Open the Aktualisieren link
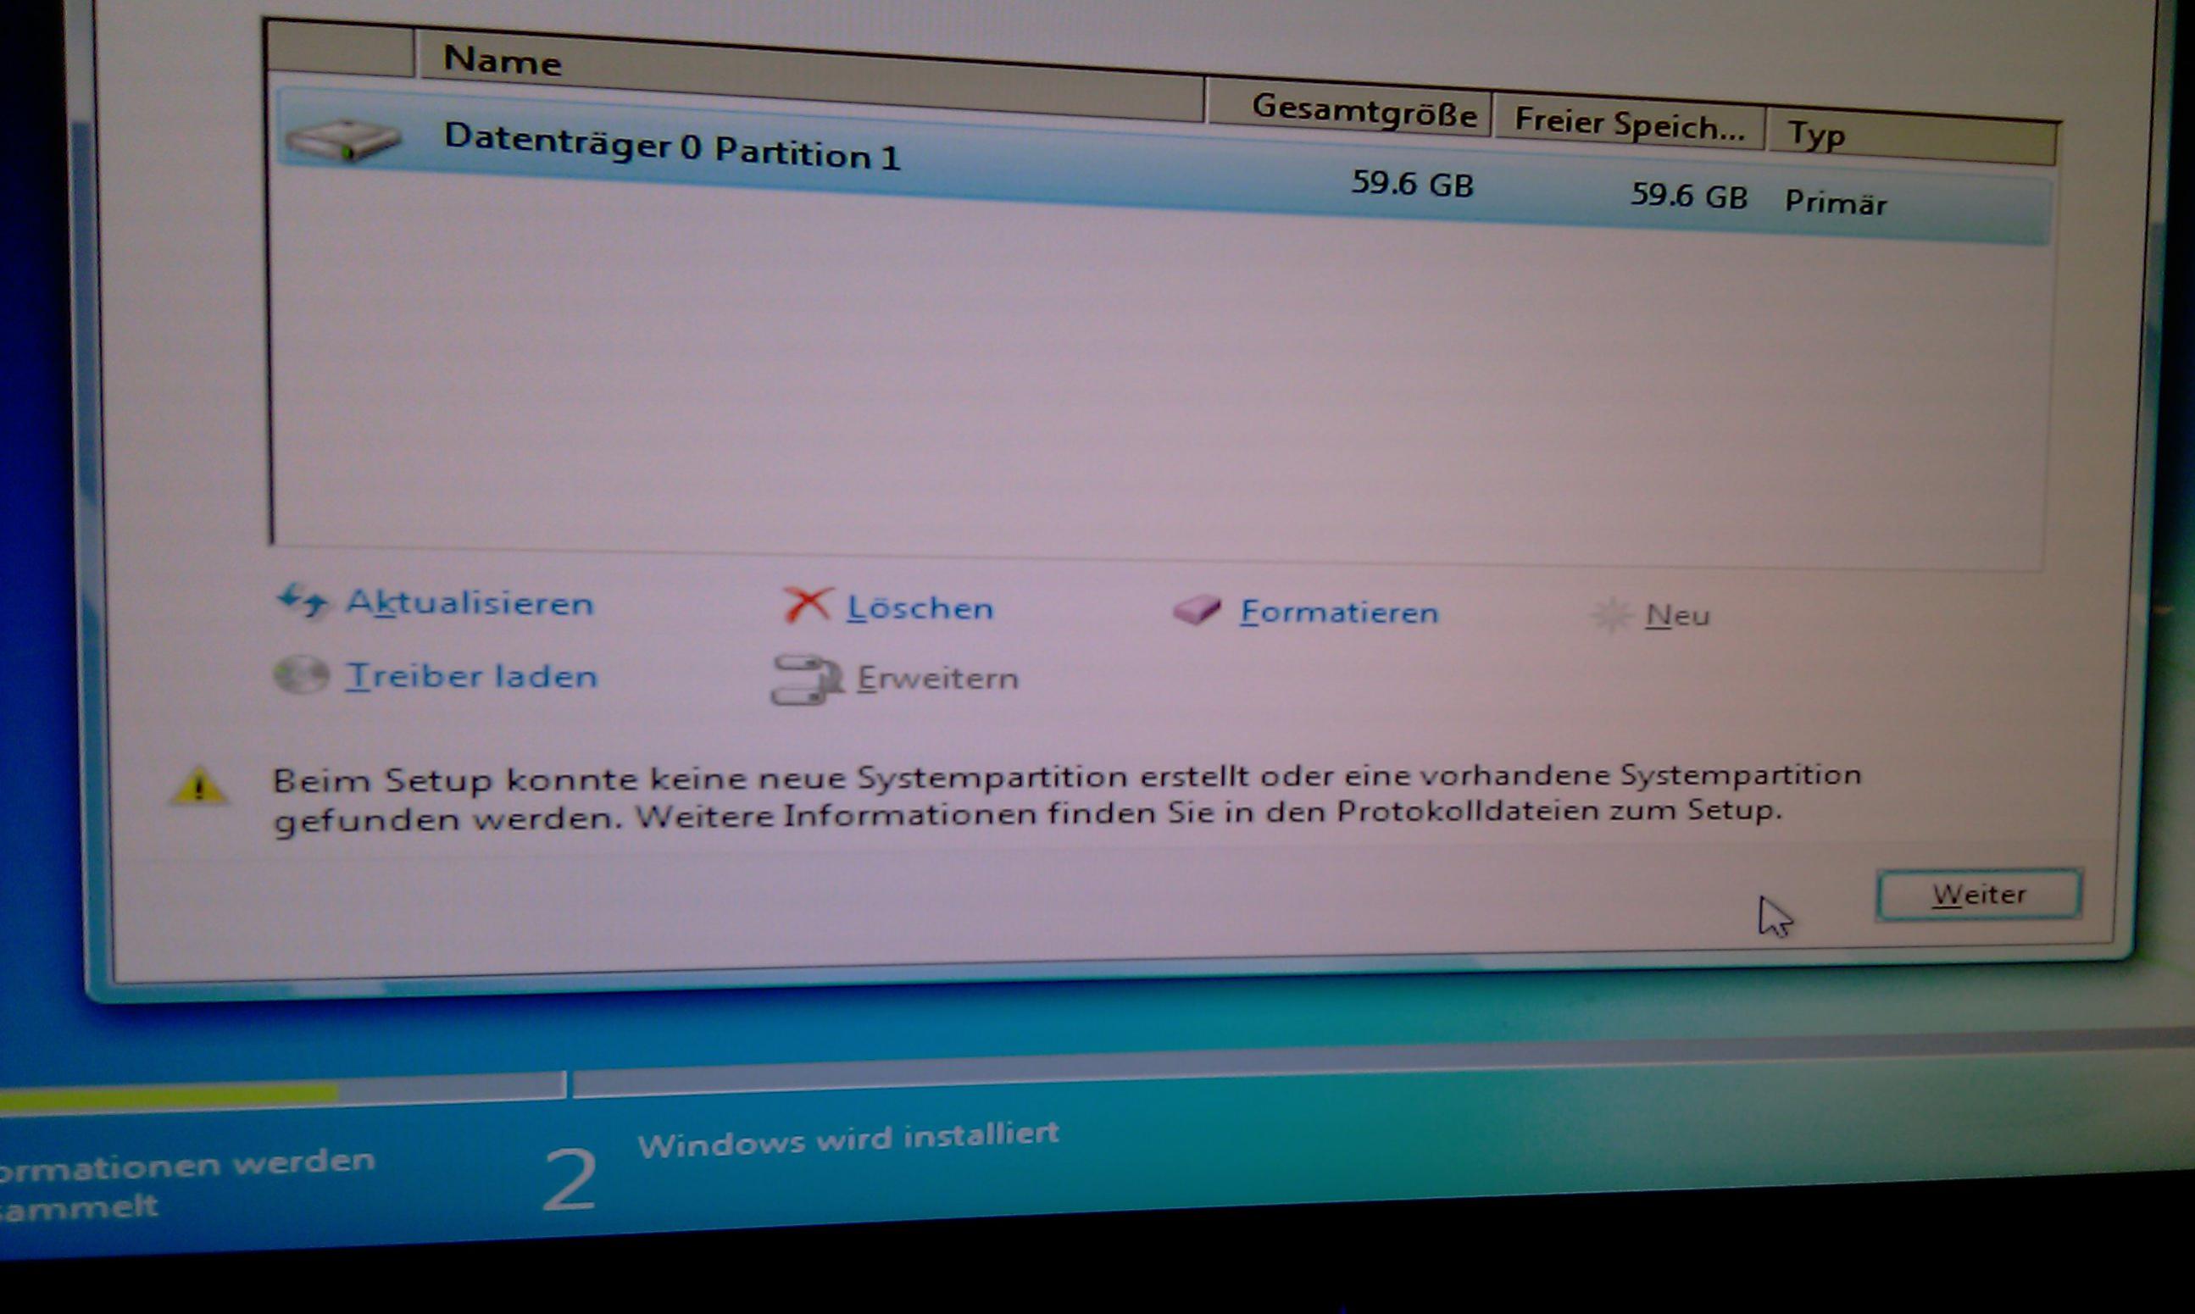Screen dimensions: 2195x1314 470,603
